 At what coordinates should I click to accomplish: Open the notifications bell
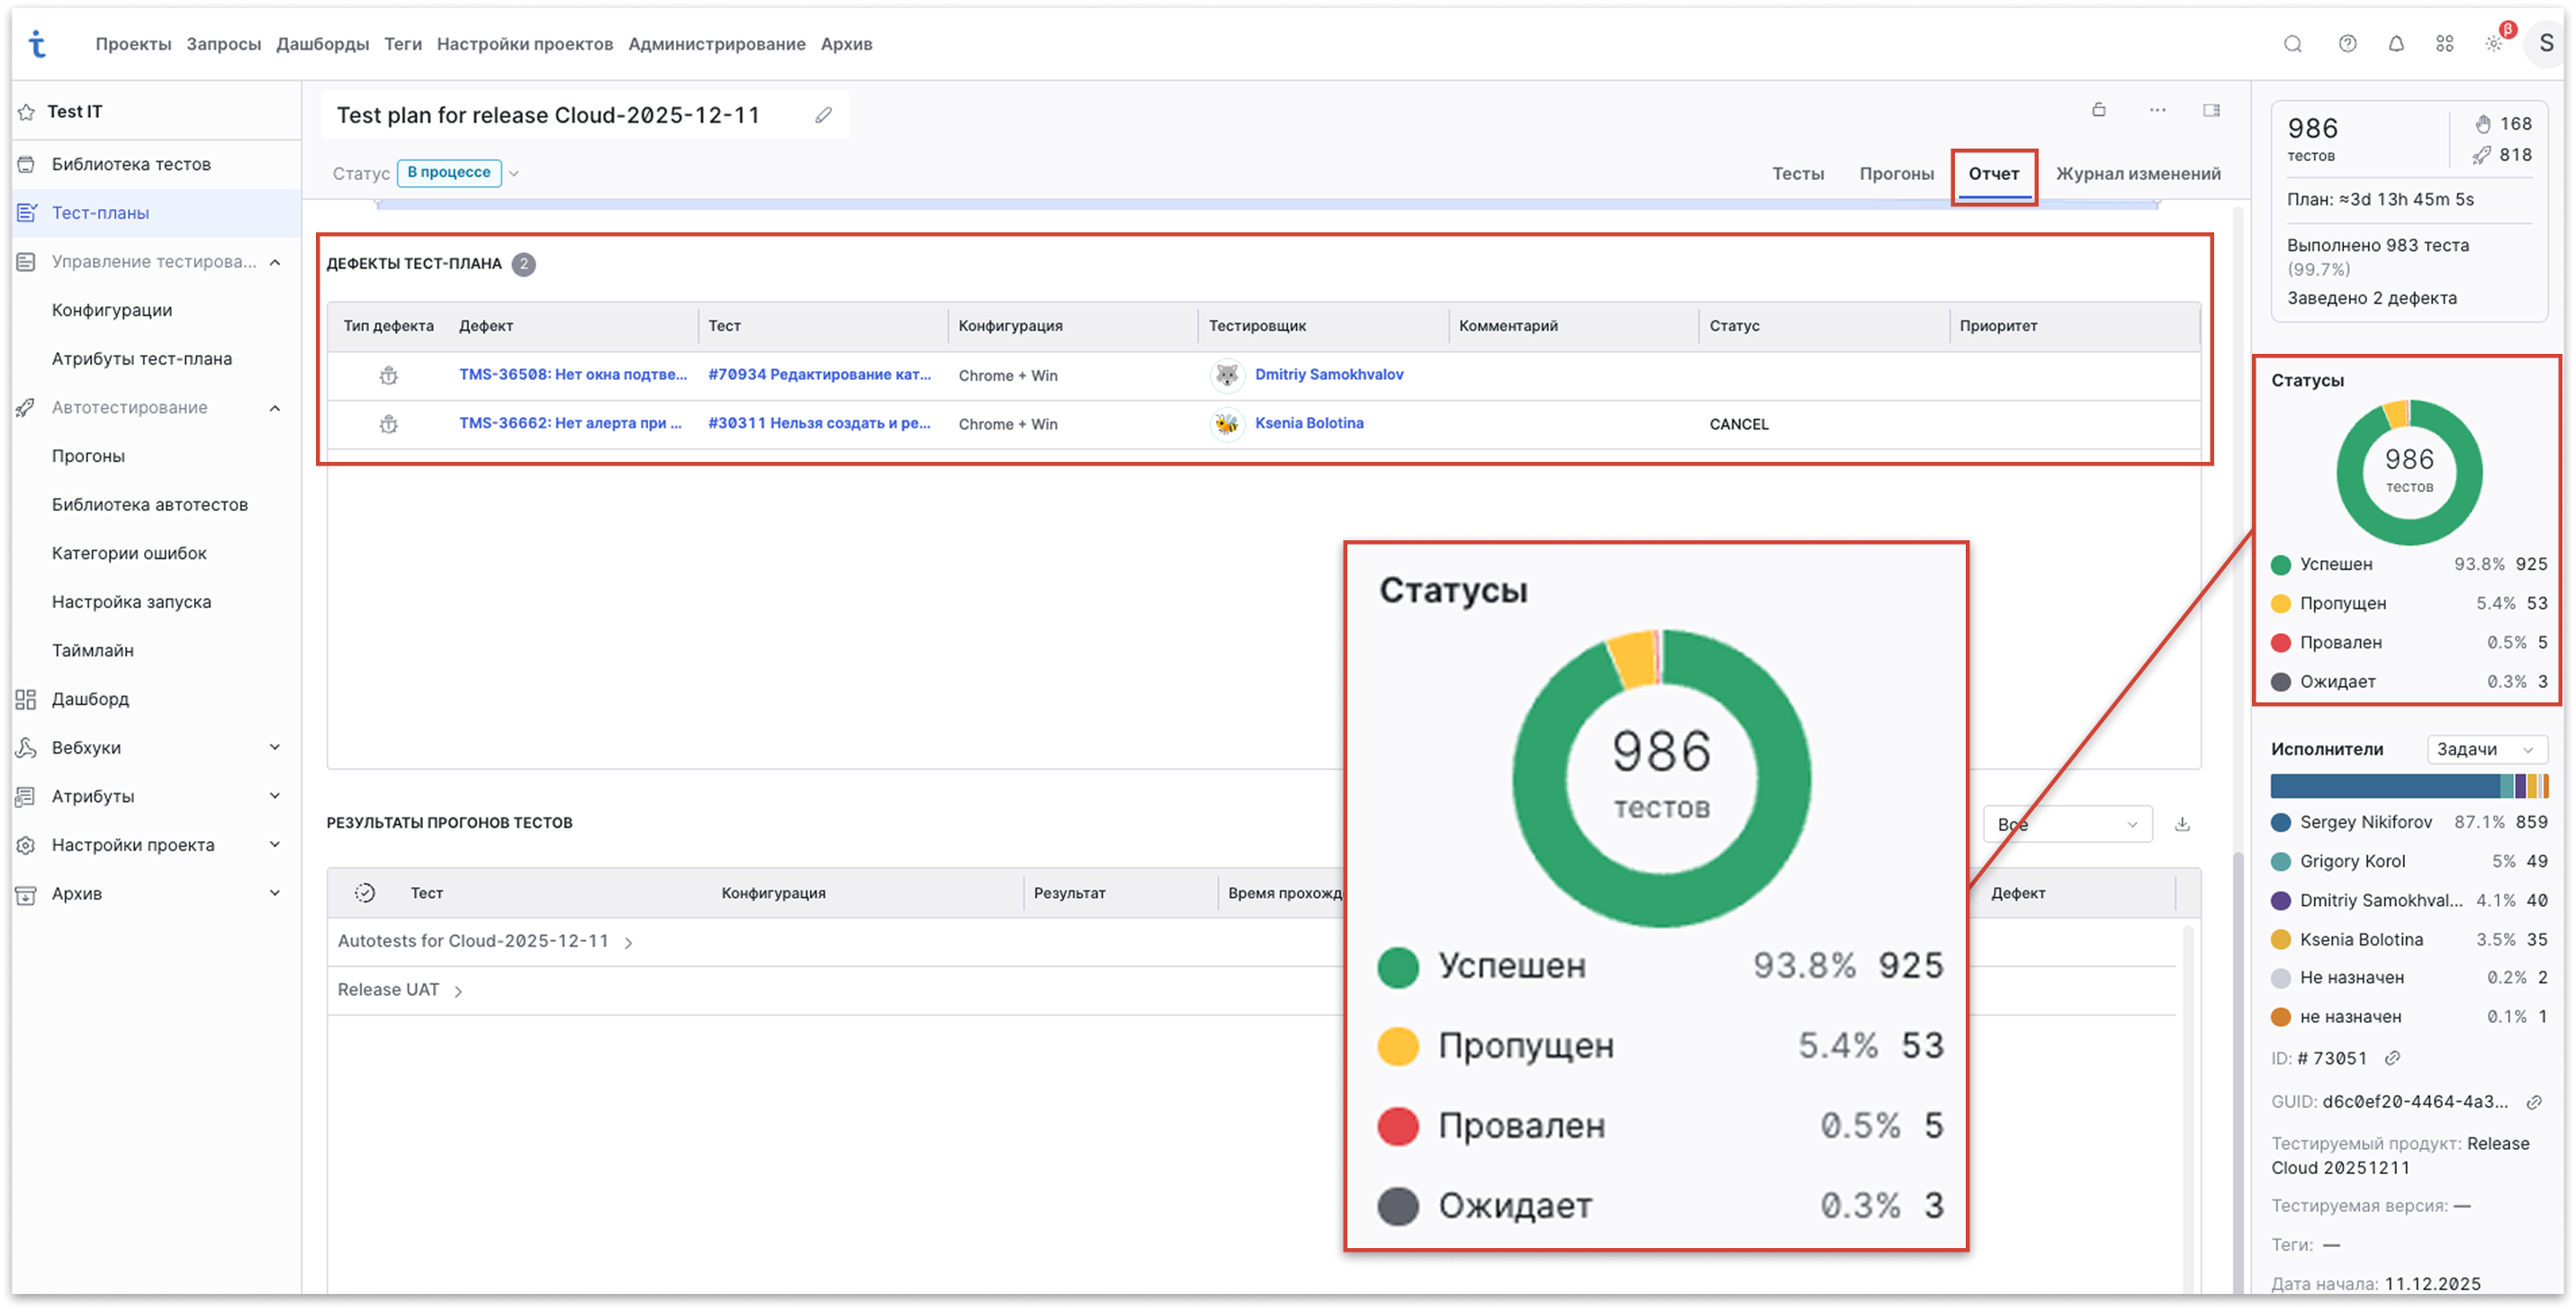pyautogui.click(x=2396, y=44)
